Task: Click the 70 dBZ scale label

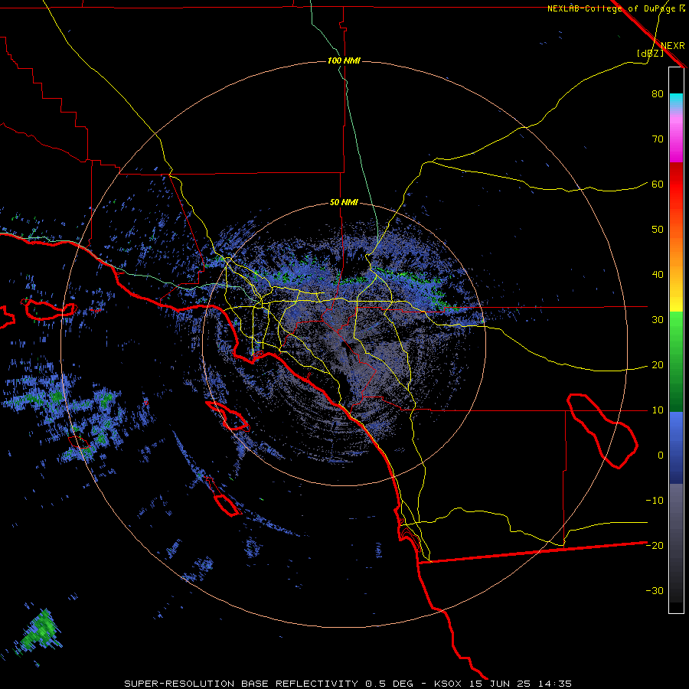Action: pos(658,139)
